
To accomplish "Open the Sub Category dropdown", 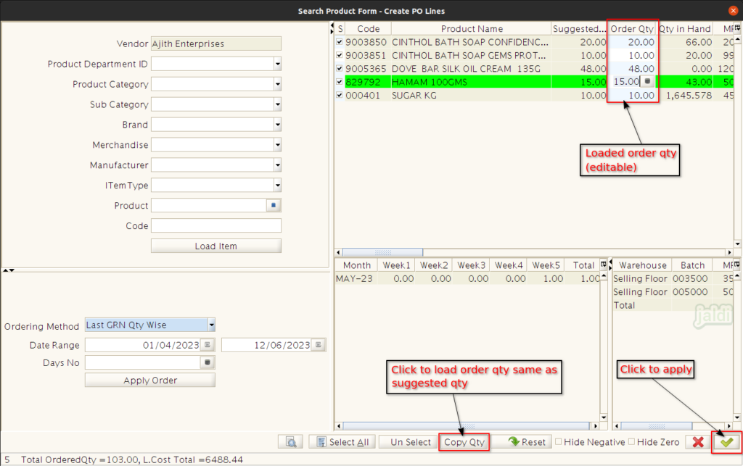I will click(277, 104).
